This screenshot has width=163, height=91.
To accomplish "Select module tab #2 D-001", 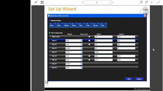I will tap(60, 25).
